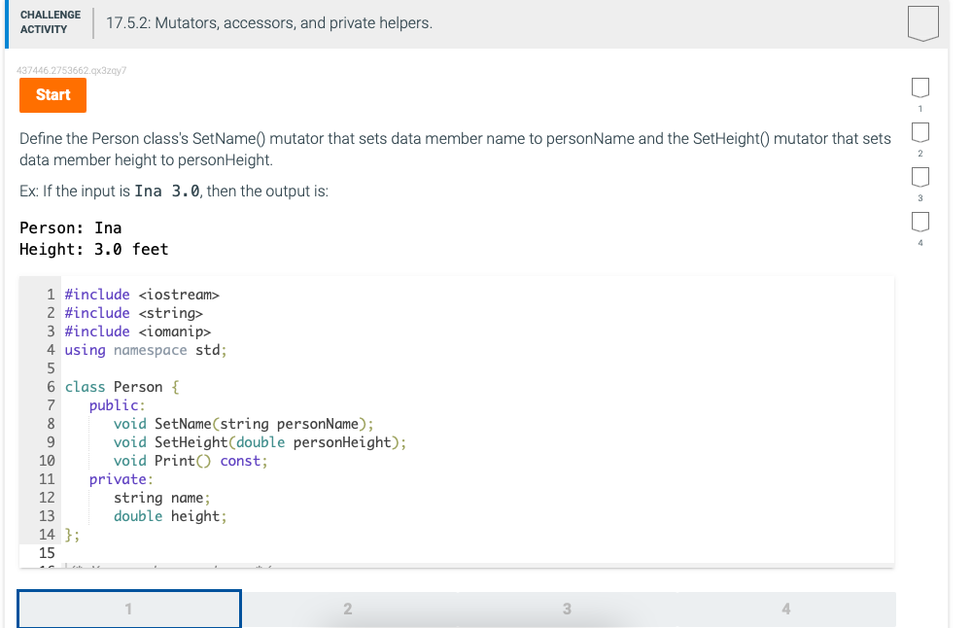Screen dimensions: 972x628
Task: Click the step 2 progress badge icon
Action: click(920, 132)
